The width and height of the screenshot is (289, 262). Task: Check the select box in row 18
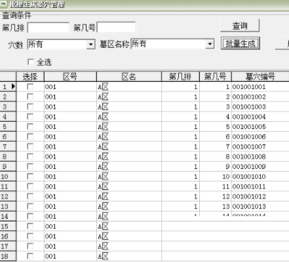30,256
